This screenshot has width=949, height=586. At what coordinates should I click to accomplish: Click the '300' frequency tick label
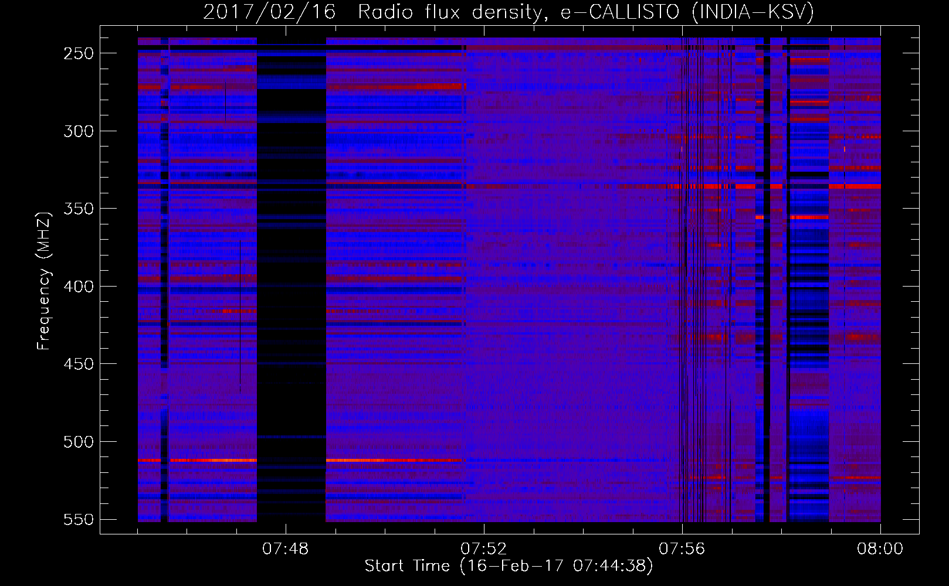pos(79,131)
